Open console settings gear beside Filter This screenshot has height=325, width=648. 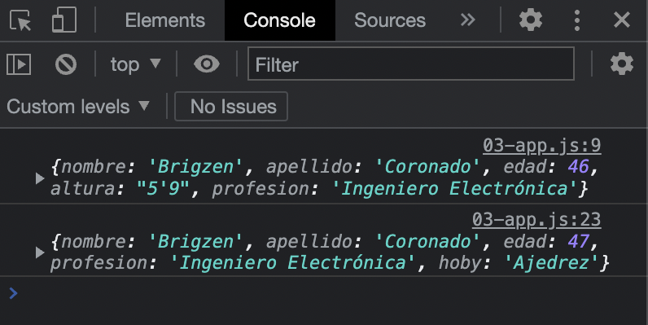[x=622, y=64]
